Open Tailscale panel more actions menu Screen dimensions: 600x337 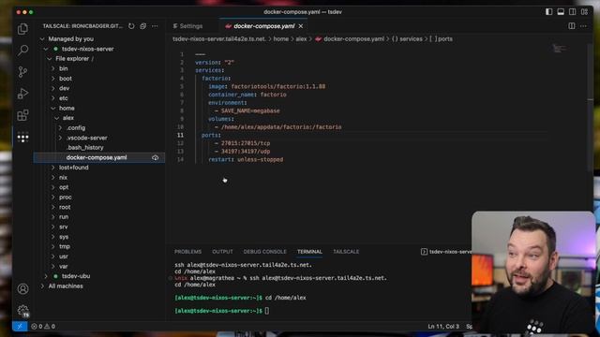pos(155,26)
